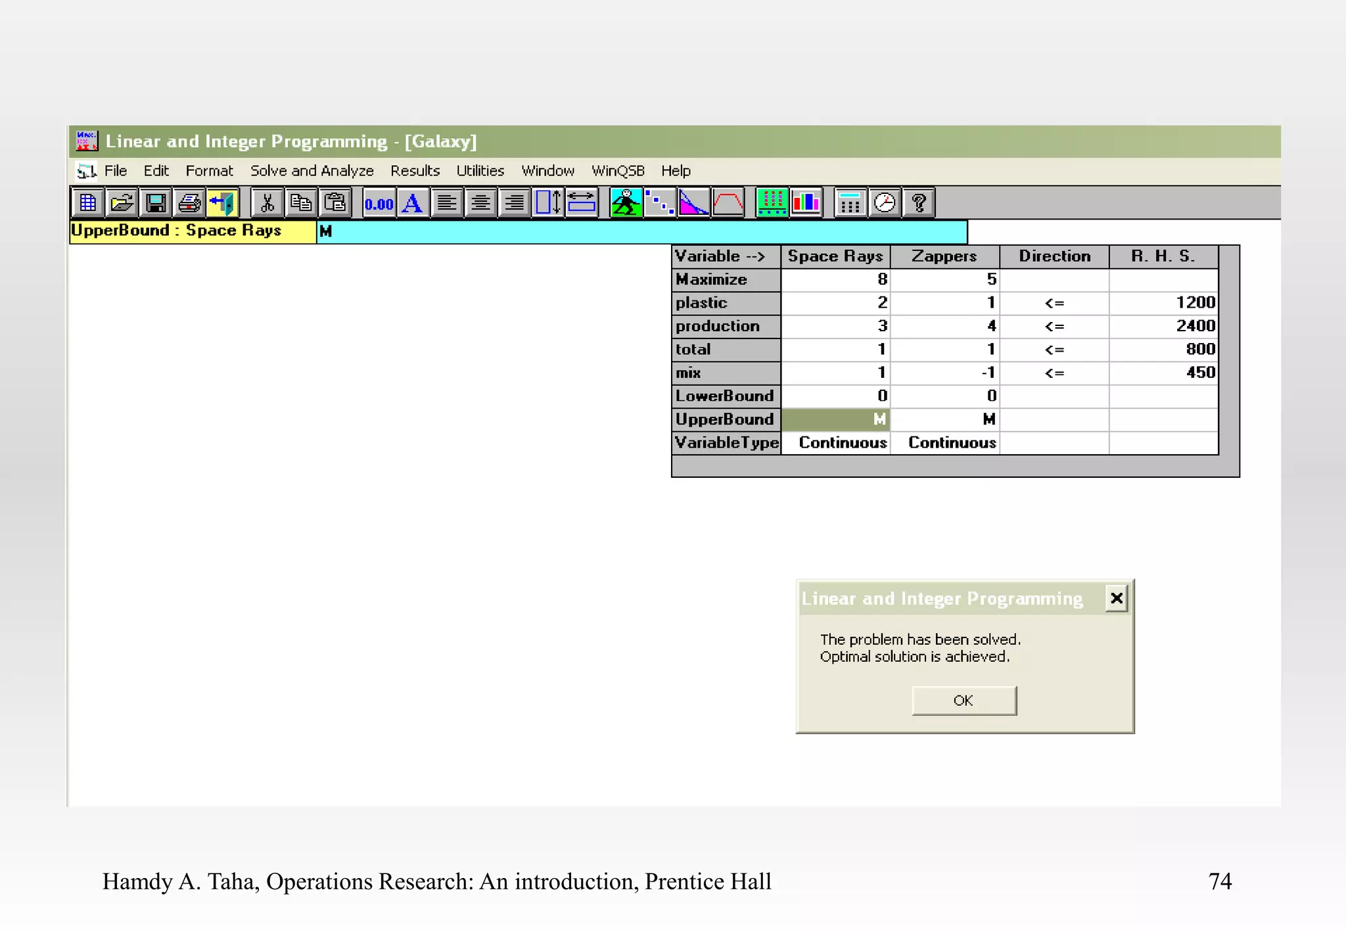Click the number format 0.00 icon

[379, 203]
